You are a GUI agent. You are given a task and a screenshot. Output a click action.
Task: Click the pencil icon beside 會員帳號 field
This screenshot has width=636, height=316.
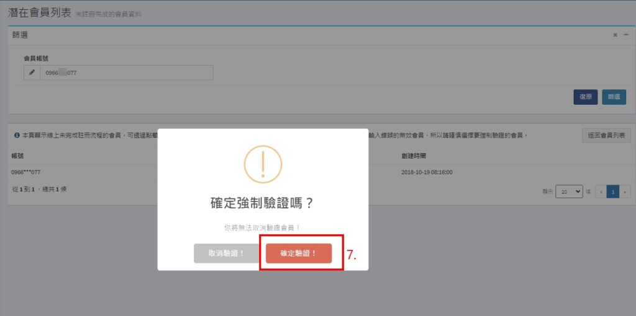32,72
